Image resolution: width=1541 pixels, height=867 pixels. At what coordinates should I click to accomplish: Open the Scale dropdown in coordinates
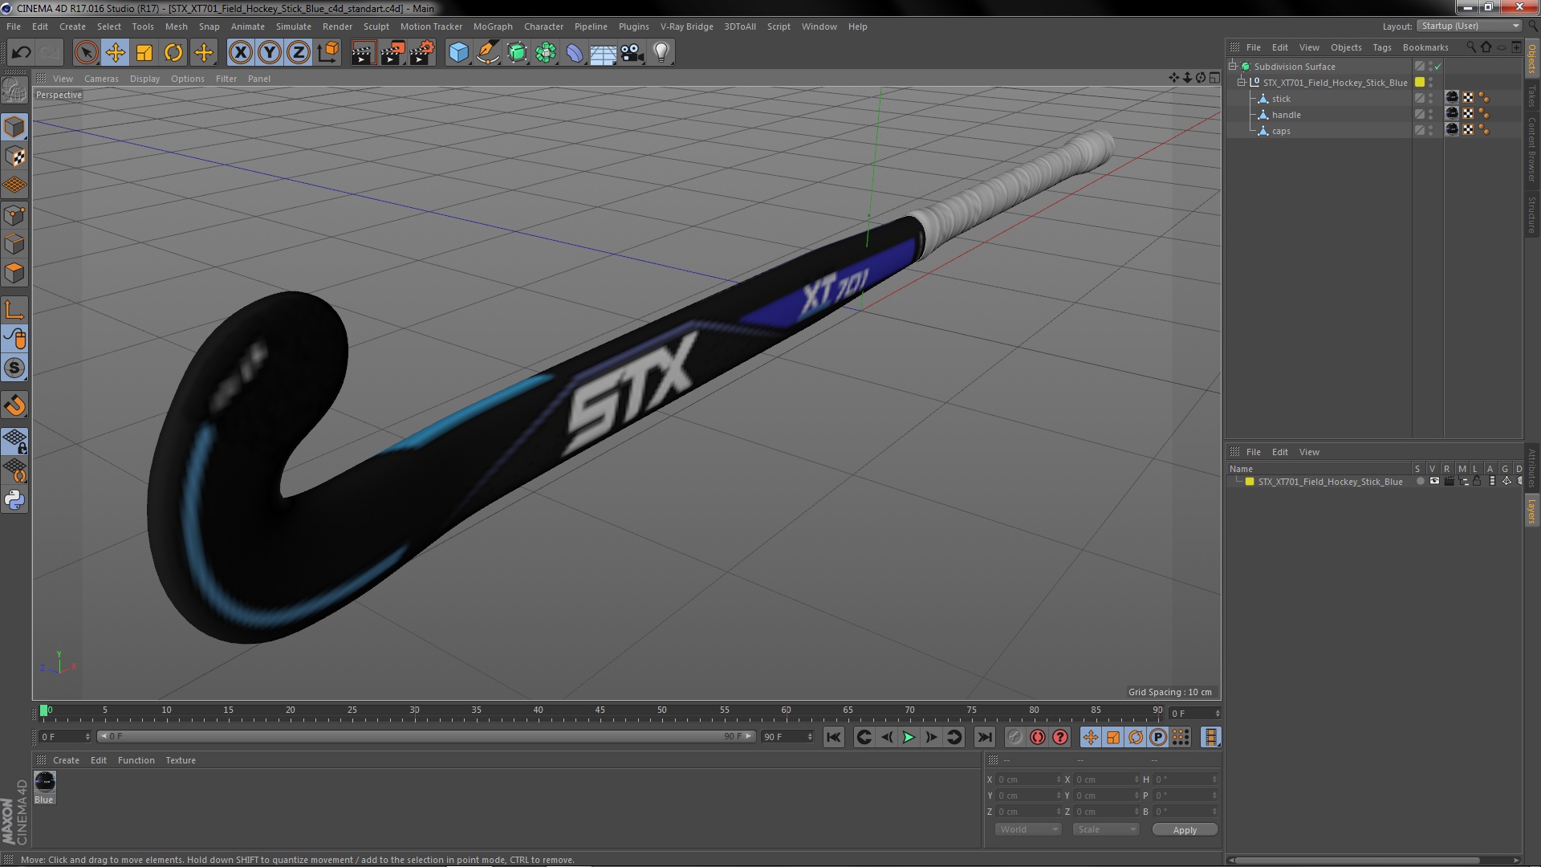click(x=1106, y=829)
